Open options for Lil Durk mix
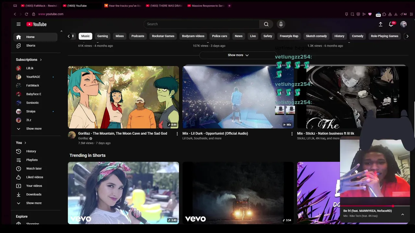 coord(292,134)
